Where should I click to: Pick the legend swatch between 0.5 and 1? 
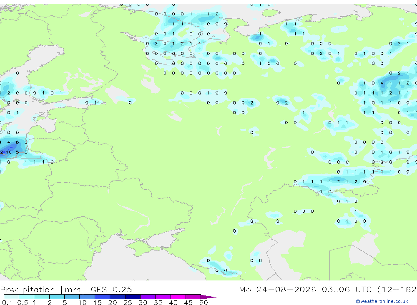coord(26,297)
